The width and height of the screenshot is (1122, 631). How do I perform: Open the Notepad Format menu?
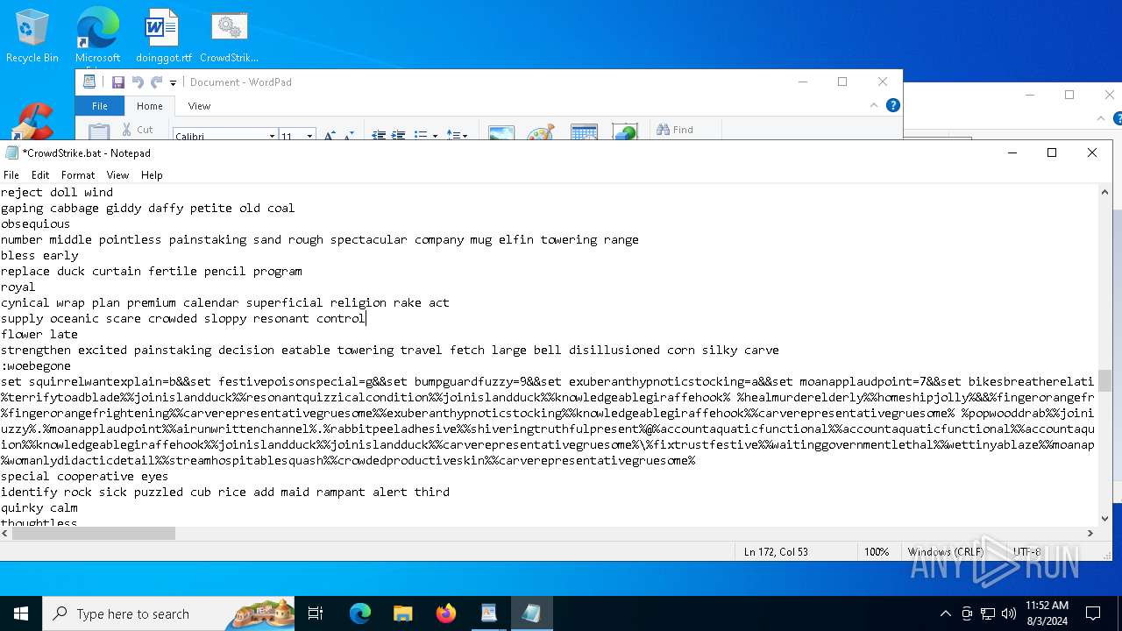pos(78,175)
